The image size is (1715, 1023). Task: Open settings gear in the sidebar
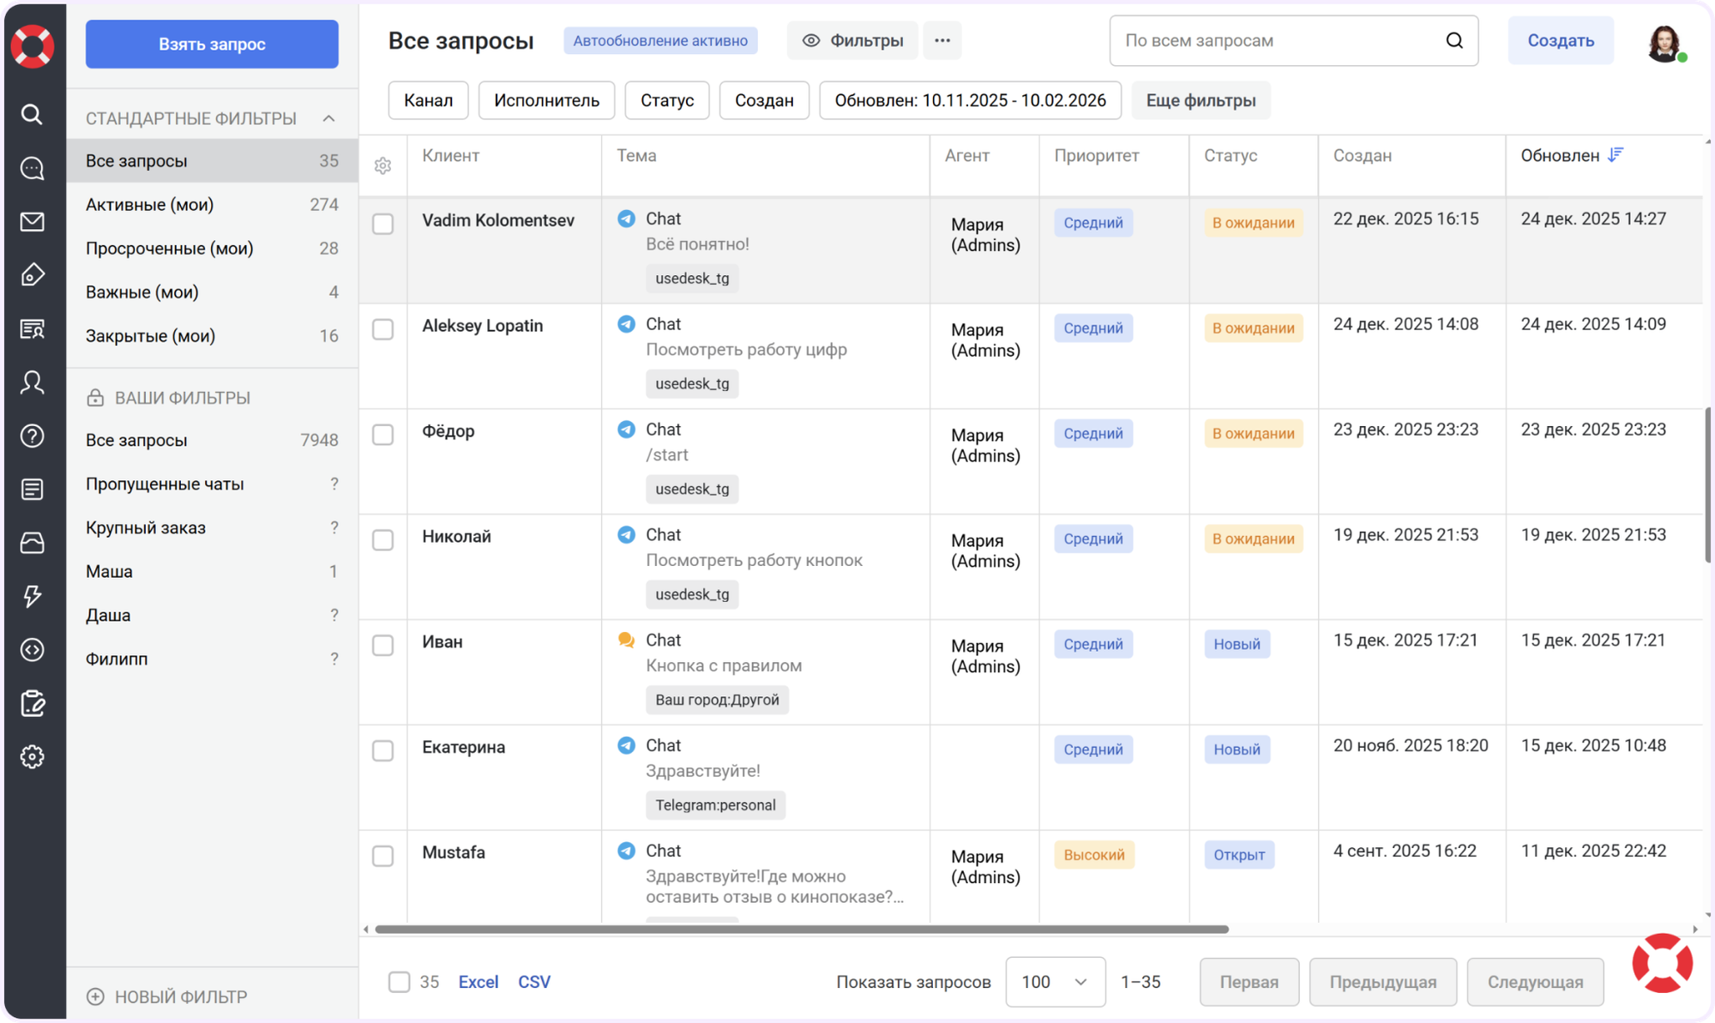[33, 756]
